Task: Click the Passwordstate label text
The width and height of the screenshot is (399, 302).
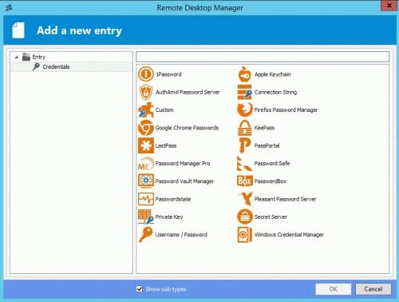Action: 173,199
